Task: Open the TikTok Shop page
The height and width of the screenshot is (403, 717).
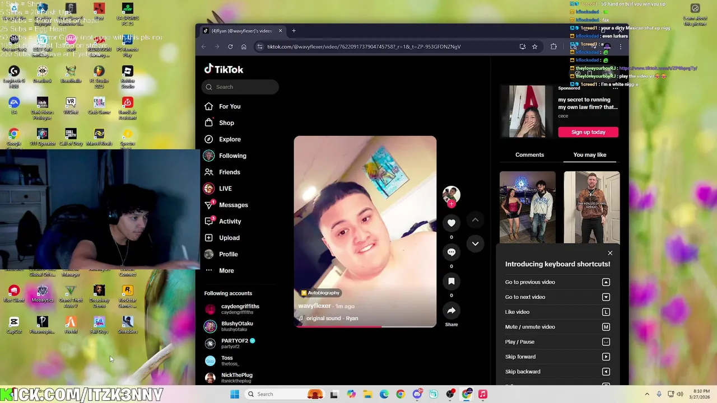Action: pos(220,123)
